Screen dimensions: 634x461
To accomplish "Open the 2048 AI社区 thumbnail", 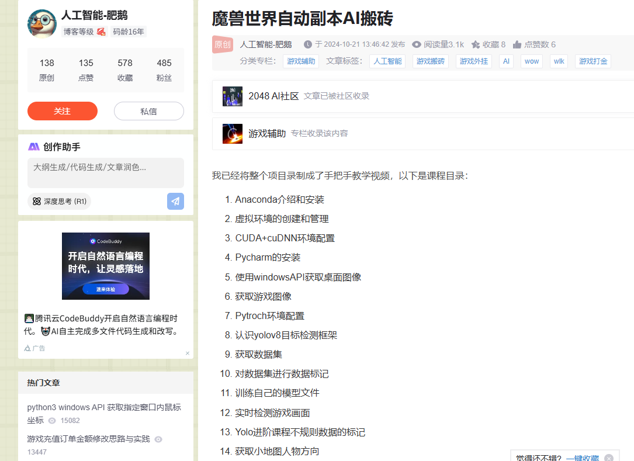I will tap(233, 96).
